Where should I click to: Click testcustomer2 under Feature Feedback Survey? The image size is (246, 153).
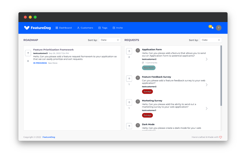pyautogui.click(x=149, y=87)
